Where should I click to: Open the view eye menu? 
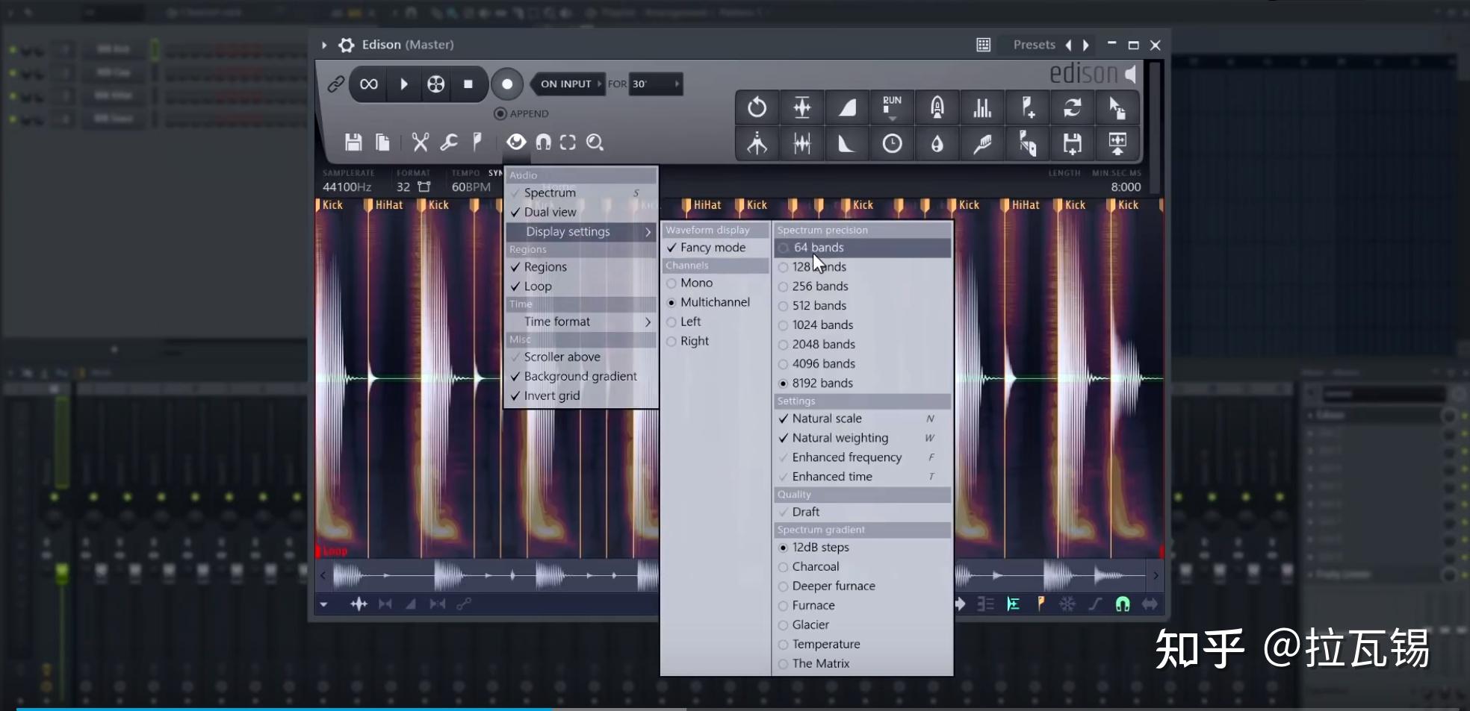(x=515, y=142)
